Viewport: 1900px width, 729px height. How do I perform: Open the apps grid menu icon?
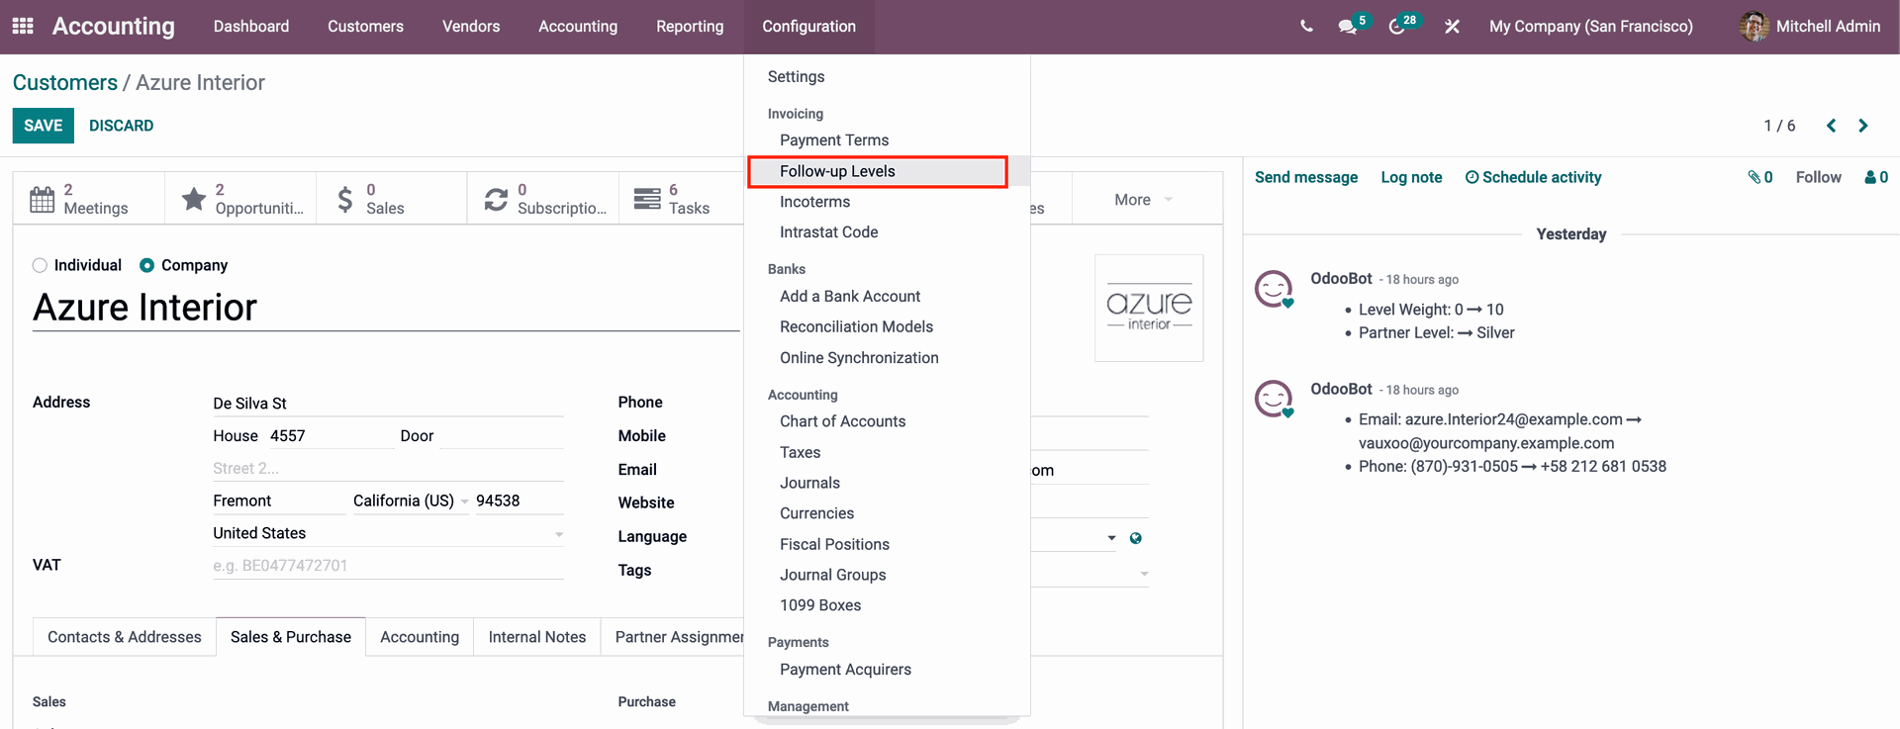tap(23, 26)
